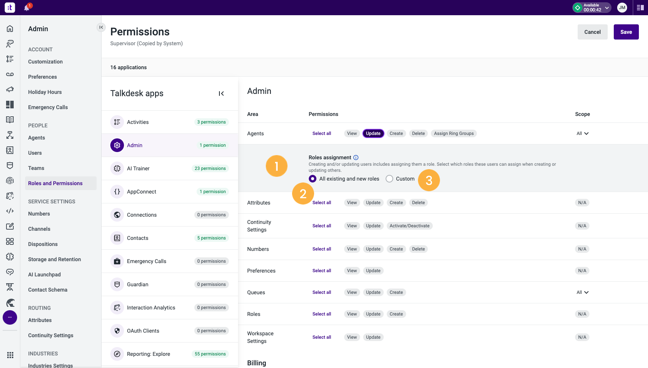Go to Holiday Hours settings
648x368 pixels.
click(x=44, y=92)
